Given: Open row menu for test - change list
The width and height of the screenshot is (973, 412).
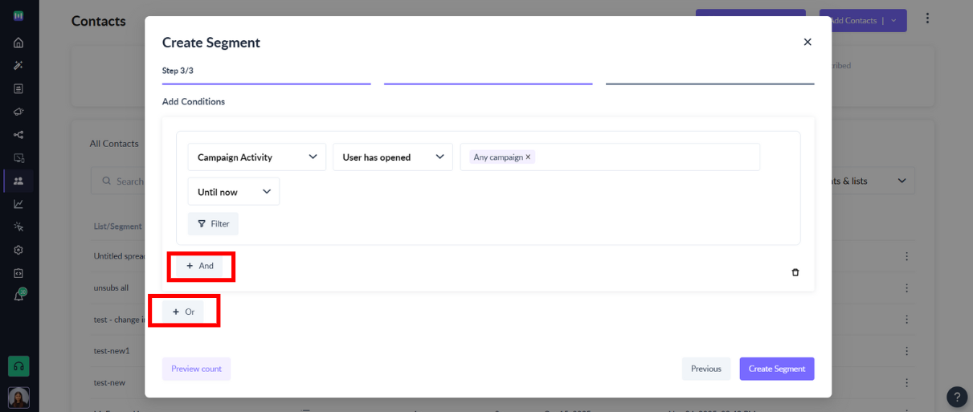Looking at the screenshot, I should tap(906, 320).
